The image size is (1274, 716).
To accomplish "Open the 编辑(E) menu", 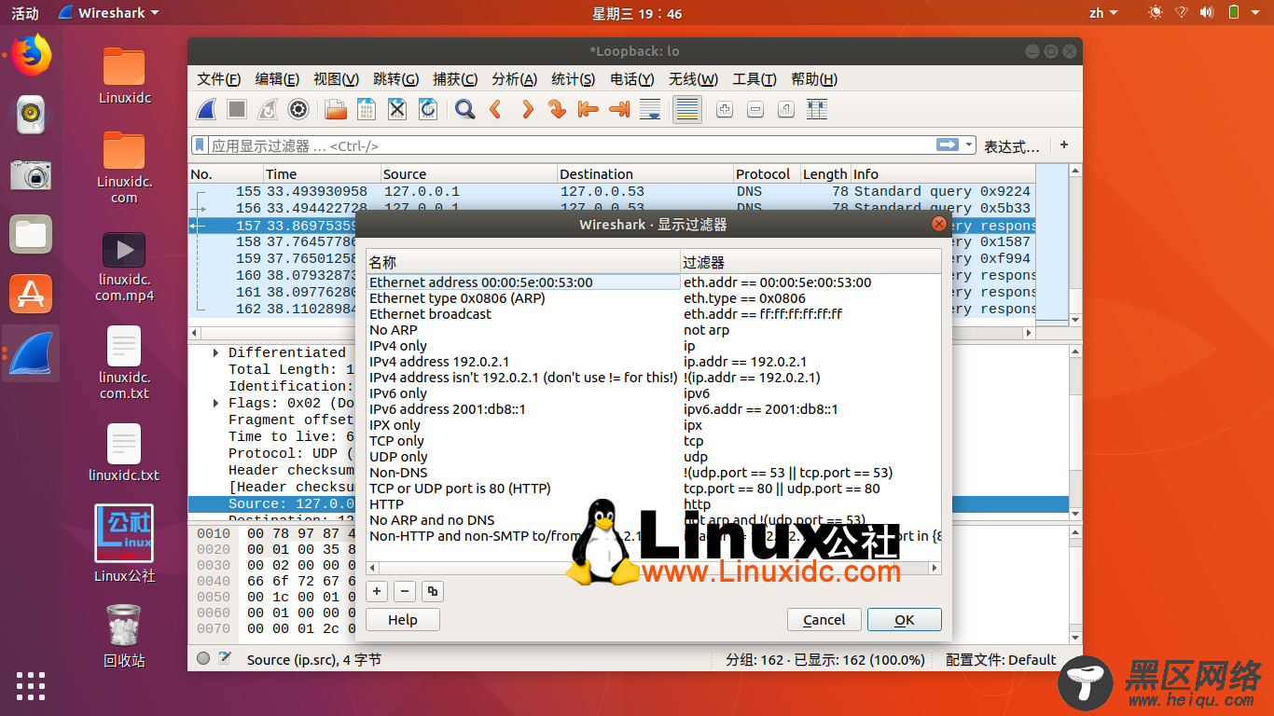I will [277, 79].
